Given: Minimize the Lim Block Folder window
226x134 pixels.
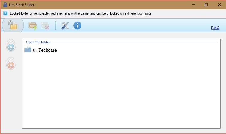Looking at the screenshot, I should 192,4.
